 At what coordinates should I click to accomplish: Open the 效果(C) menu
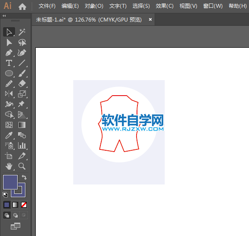pyautogui.click(x=165, y=6)
